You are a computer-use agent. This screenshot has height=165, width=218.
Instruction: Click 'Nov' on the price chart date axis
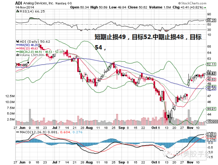(190, 128)
